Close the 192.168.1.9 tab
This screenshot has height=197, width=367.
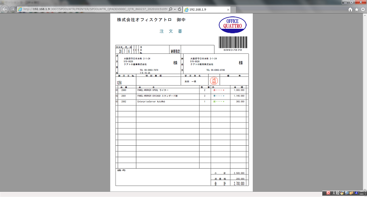pyautogui.click(x=228, y=9)
